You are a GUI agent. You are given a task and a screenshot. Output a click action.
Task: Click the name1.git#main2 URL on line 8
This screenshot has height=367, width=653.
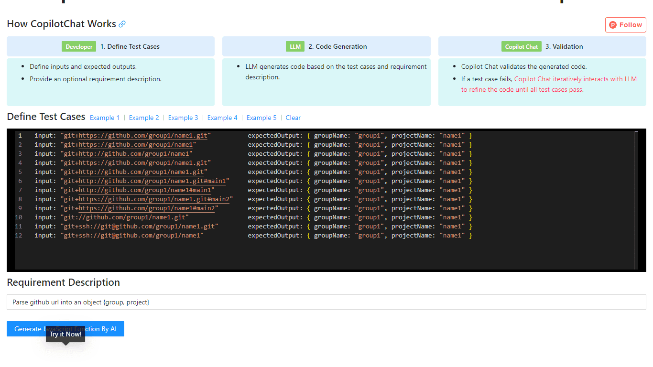[147, 199]
